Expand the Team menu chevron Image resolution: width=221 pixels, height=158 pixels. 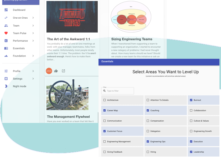pos(33,26)
